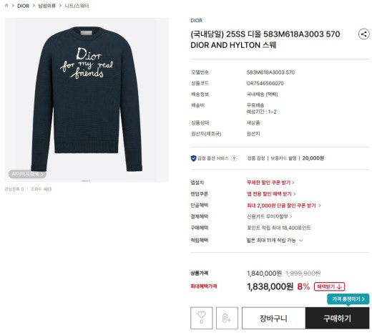Click the shield icon of 감정 옵션 서비스
Screen dimensions: 372x333
tap(193, 158)
